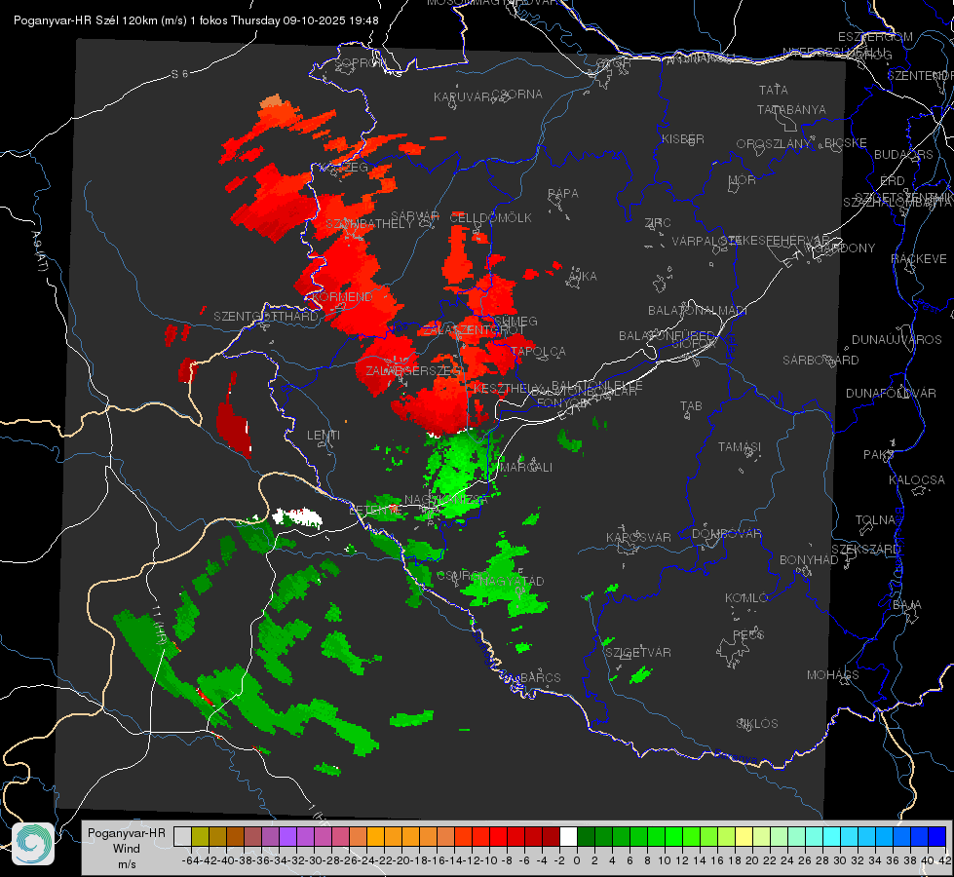Click the DUNAUJVAROS city label
954x877 pixels.
pyautogui.click(x=897, y=340)
